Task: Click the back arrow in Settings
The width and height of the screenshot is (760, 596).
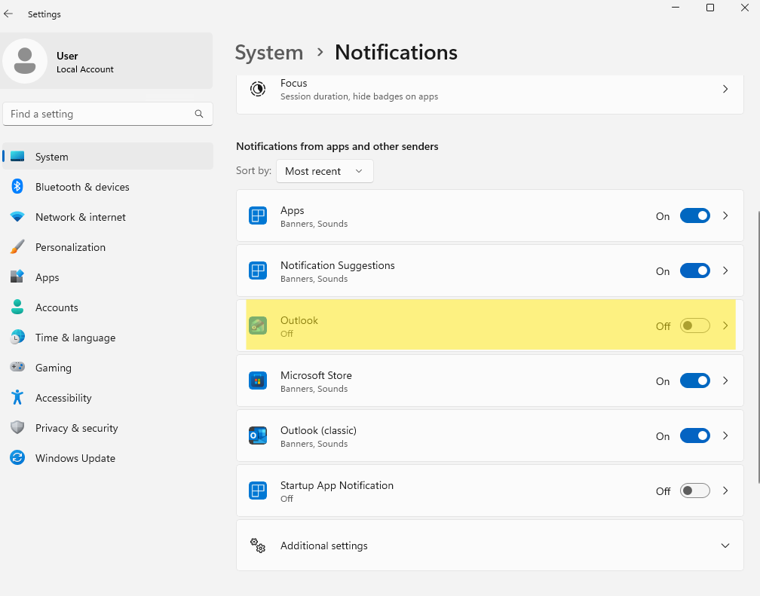Action: pyautogui.click(x=9, y=14)
